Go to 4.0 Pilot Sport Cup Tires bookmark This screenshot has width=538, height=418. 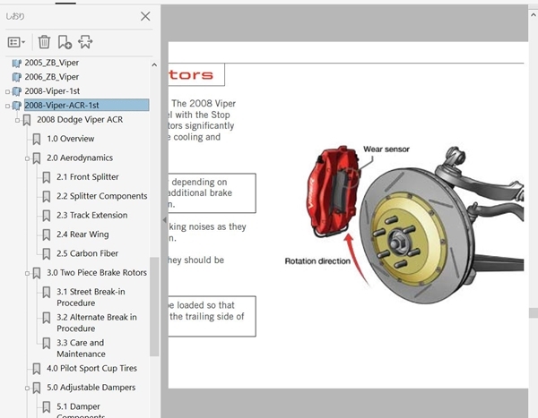point(92,368)
